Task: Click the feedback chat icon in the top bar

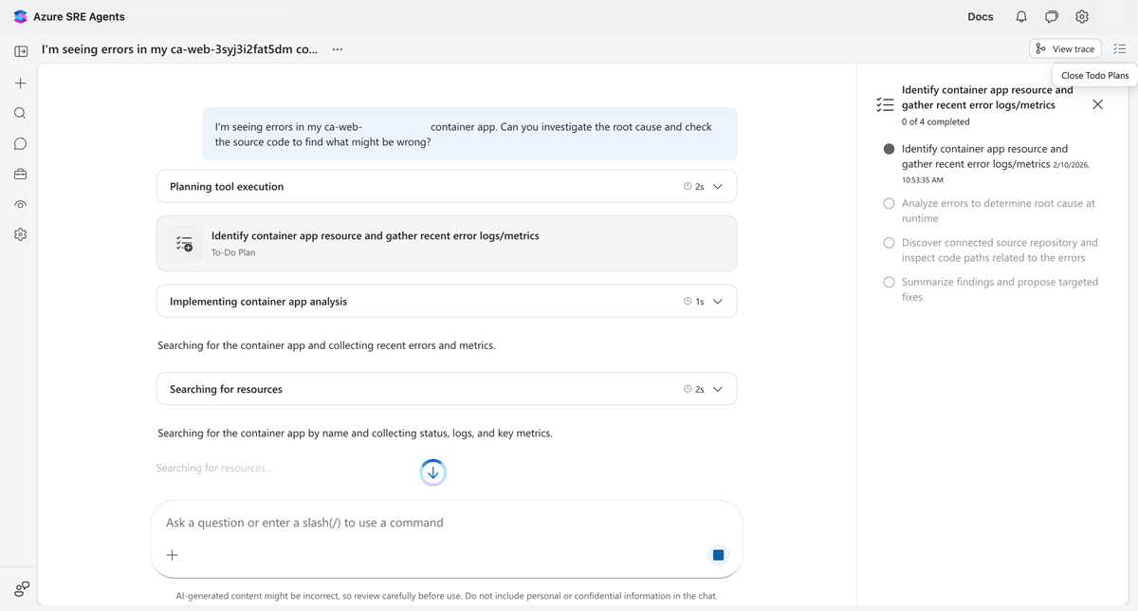Action: 1051,16
